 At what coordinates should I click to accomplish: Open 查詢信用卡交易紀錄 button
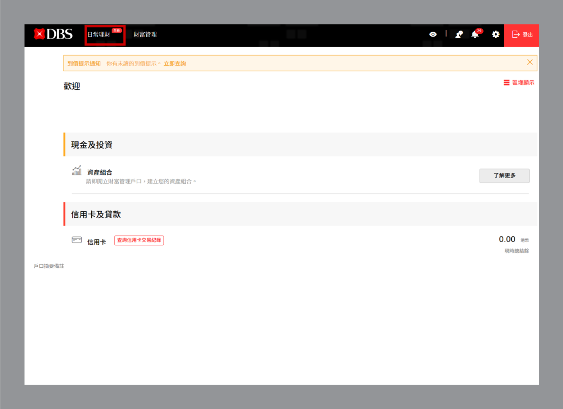pyautogui.click(x=139, y=240)
